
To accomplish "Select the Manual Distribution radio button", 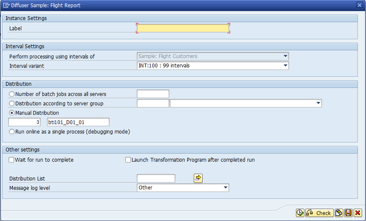I will point(12,113).
